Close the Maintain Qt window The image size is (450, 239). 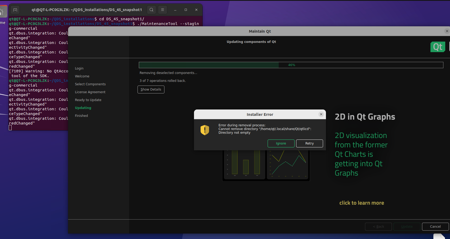pos(447,31)
